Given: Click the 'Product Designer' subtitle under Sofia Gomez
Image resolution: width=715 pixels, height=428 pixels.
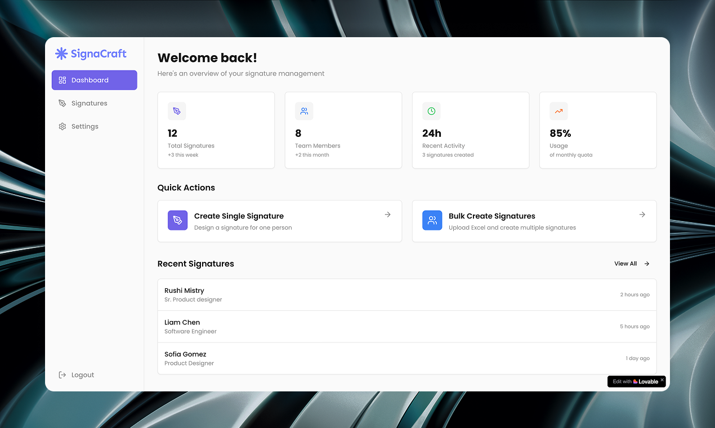Looking at the screenshot, I should [189, 363].
